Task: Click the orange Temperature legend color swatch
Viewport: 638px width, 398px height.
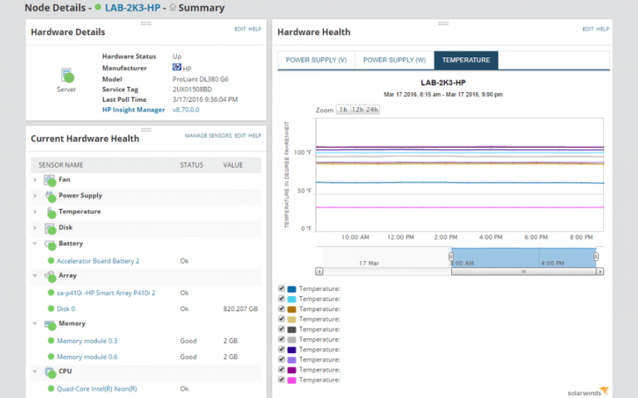Action: 292,309
